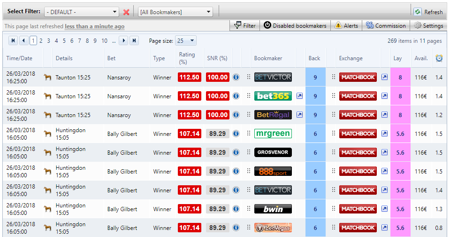This screenshot has width=450, height=237.
Task: Click back odds 6 in bwin row
Action: 315,209
